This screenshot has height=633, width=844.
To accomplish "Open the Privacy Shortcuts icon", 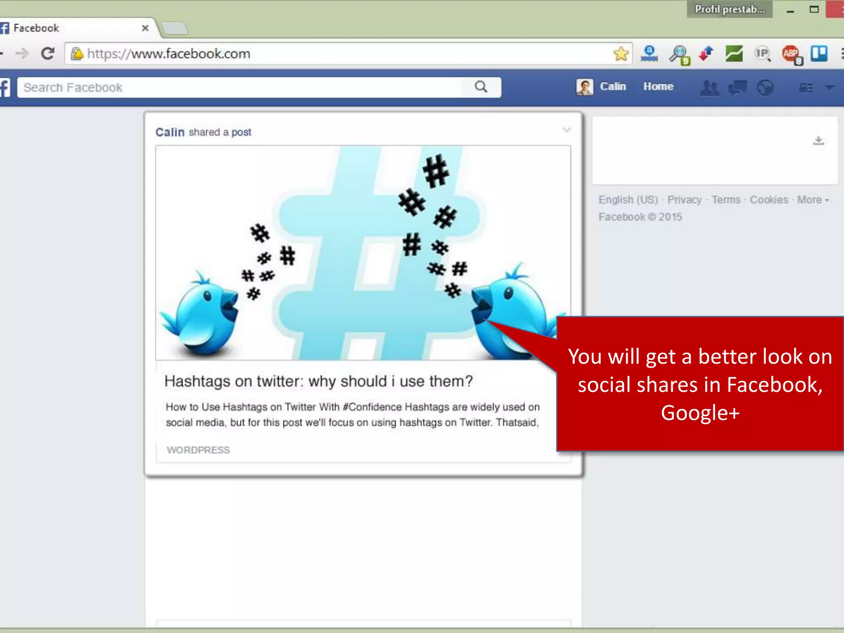I will point(806,88).
